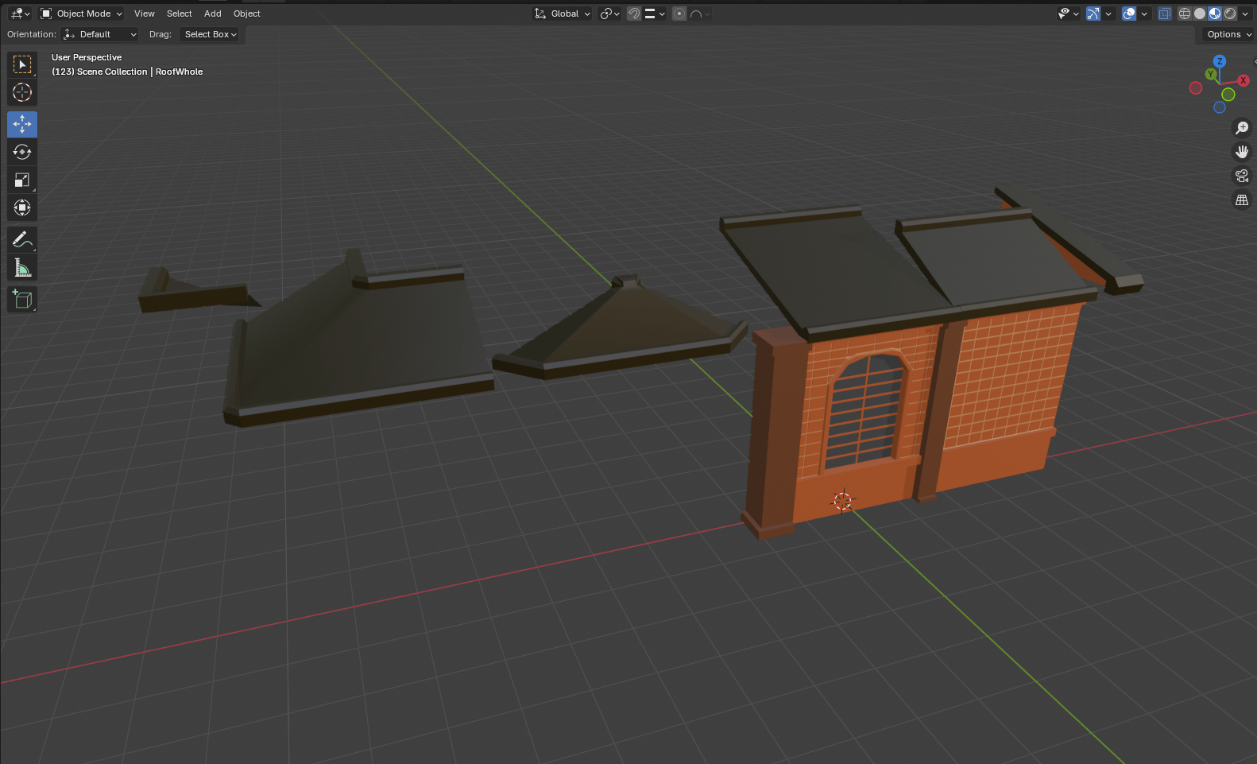Open the View menu
Viewport: 1257px width, 764px height.
coord(145,14)
